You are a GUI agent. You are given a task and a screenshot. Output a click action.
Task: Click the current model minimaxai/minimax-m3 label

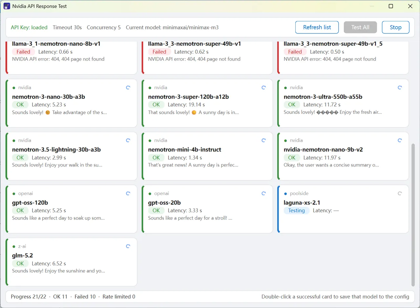click(x=172, y=27)
